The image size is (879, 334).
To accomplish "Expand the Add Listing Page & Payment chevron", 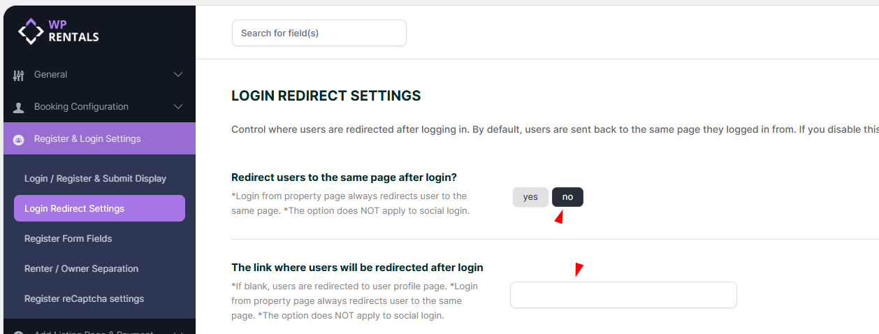I will (178, 331).
